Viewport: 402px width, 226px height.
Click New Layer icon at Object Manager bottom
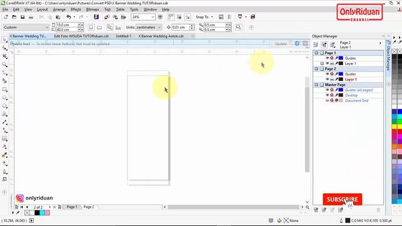coord(316,210)
